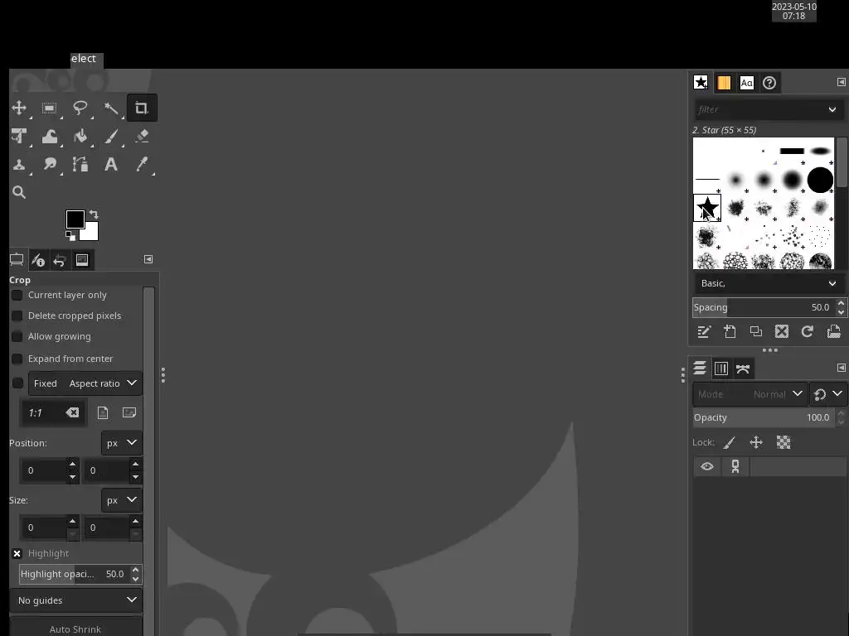The image size is (849, 636).
Task: Select the Warp Transform tool
Action: [49, 136]
